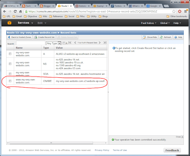Viewport: 190px width, 156px height.
Task: Switch to the historic browser tab
Action: 82,6
